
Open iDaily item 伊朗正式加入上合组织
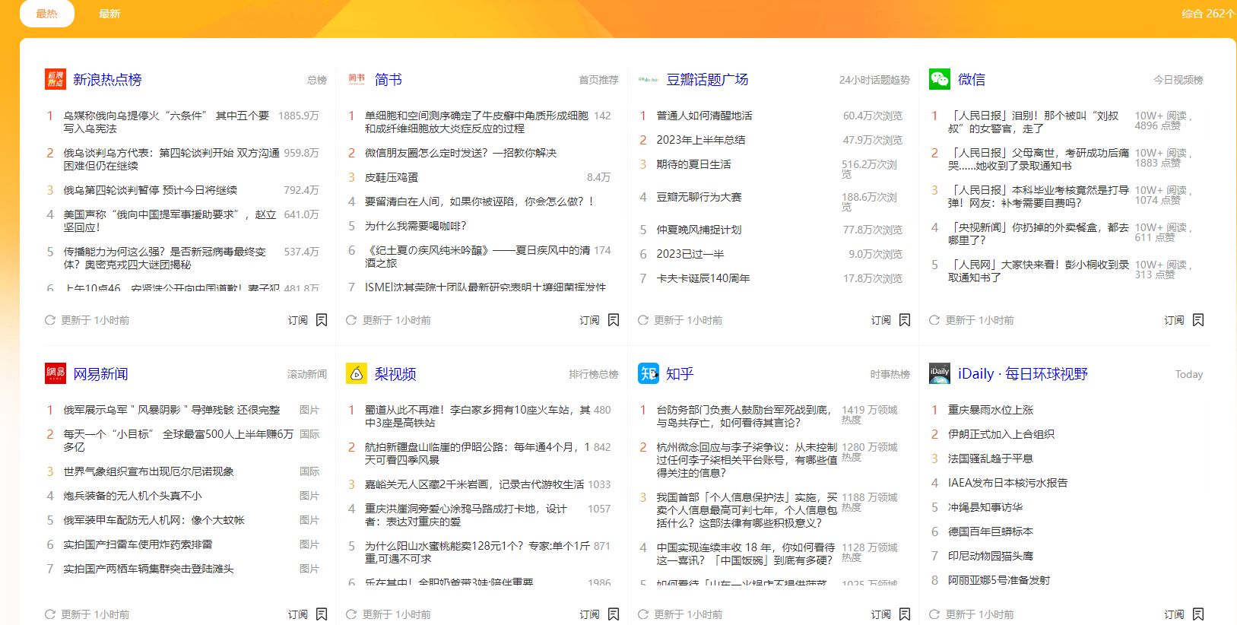[x=1001, y=434]
